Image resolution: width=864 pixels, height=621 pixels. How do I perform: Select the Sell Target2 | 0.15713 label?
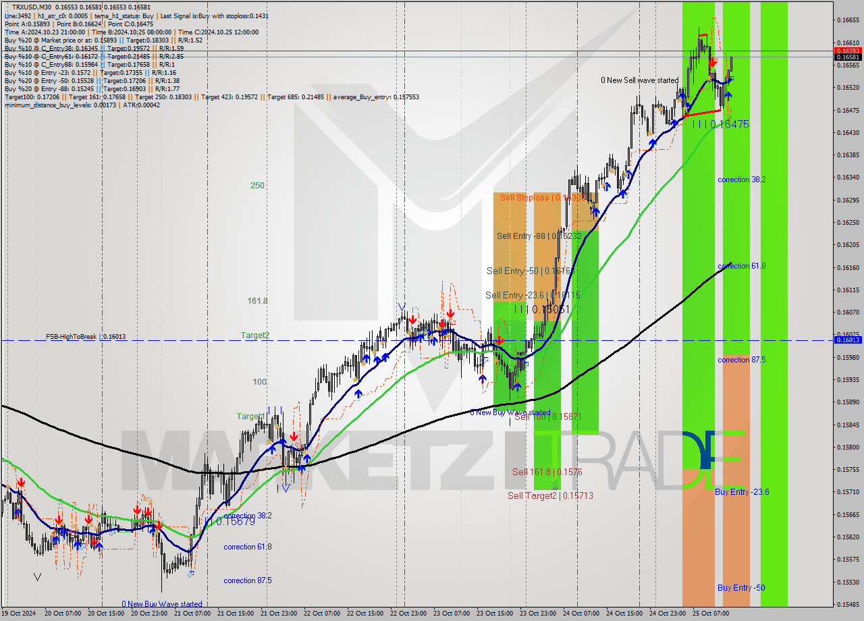coord(550,495)
